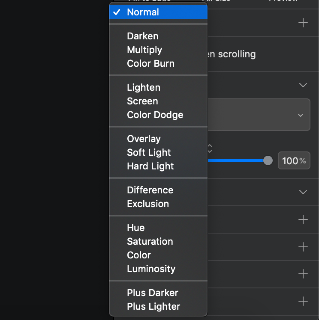
Task: Choose Multiply blend mode
Action: 144,50
